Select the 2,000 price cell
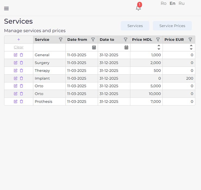The width and height of the screenshot is (201, 190). [146, 63]
